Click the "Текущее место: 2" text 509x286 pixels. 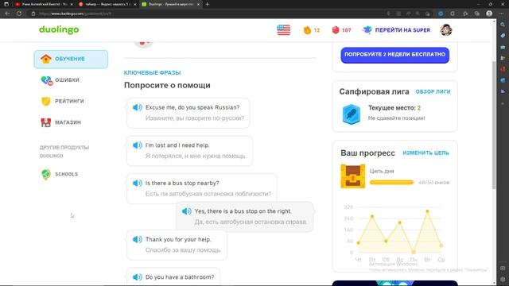394,108
